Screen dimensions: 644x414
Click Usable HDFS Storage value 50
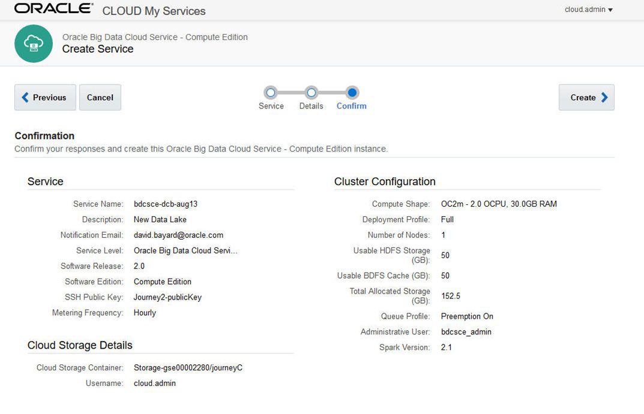445,255
